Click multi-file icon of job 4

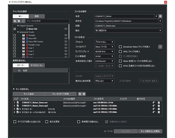point(18,112)
